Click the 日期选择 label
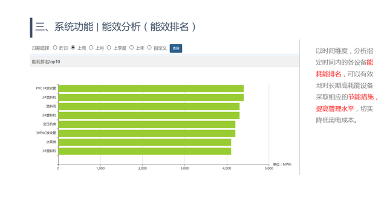This screenshot has height=217, width=387. pos(41,48)
